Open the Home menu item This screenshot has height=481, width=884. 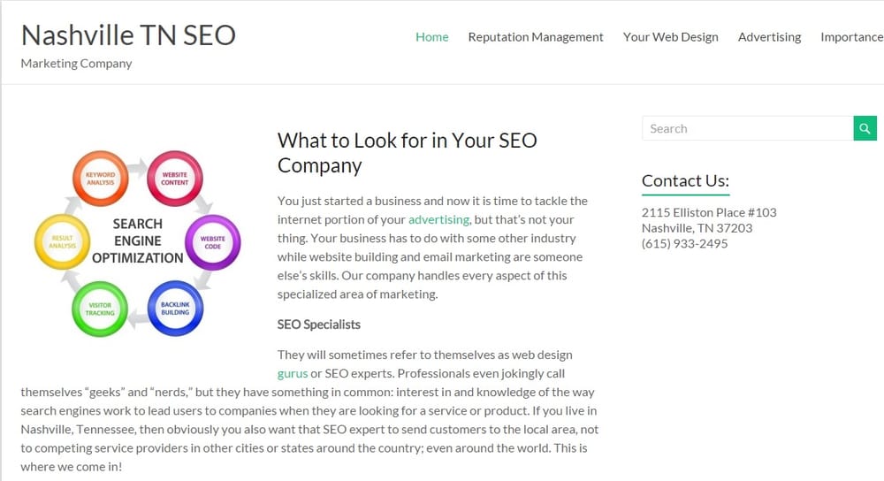[431, 37]
